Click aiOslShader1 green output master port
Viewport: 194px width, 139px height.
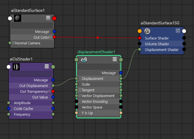pyautogui.click(x=53, y=67)
